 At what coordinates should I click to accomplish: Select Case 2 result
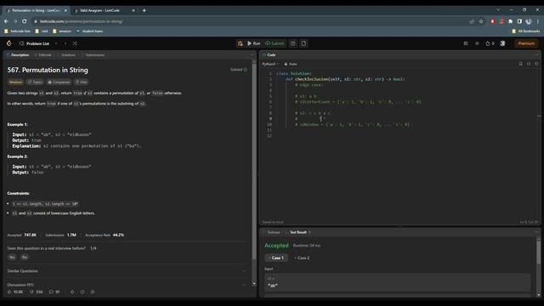(302, 258)
